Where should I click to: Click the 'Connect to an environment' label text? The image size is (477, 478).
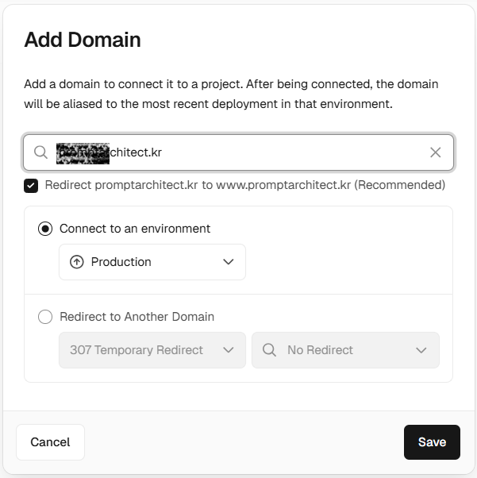135,229
